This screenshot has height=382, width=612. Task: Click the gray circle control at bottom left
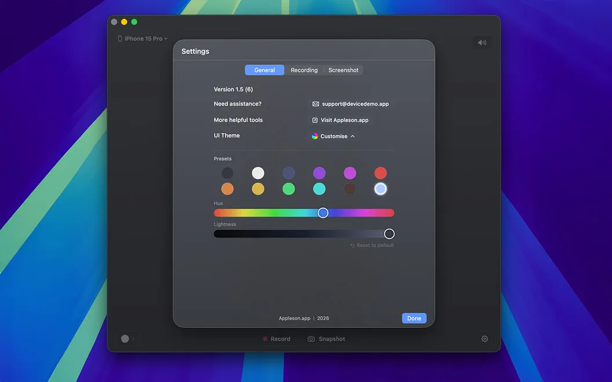[x=125, y=339]
